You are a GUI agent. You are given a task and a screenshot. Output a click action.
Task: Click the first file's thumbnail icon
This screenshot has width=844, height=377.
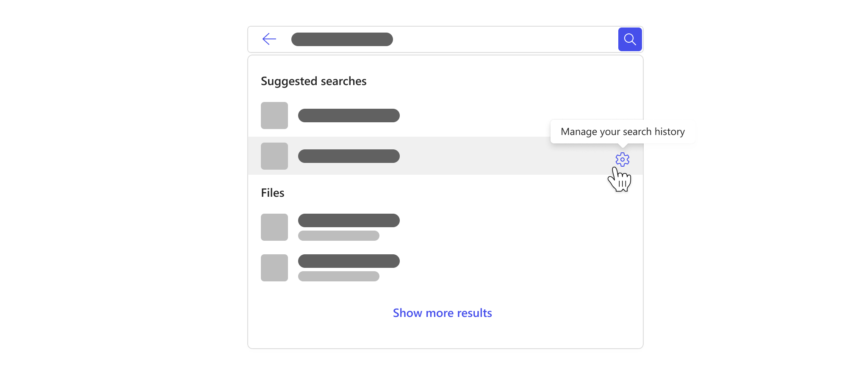pyautogui.click(x=274, y=227)
